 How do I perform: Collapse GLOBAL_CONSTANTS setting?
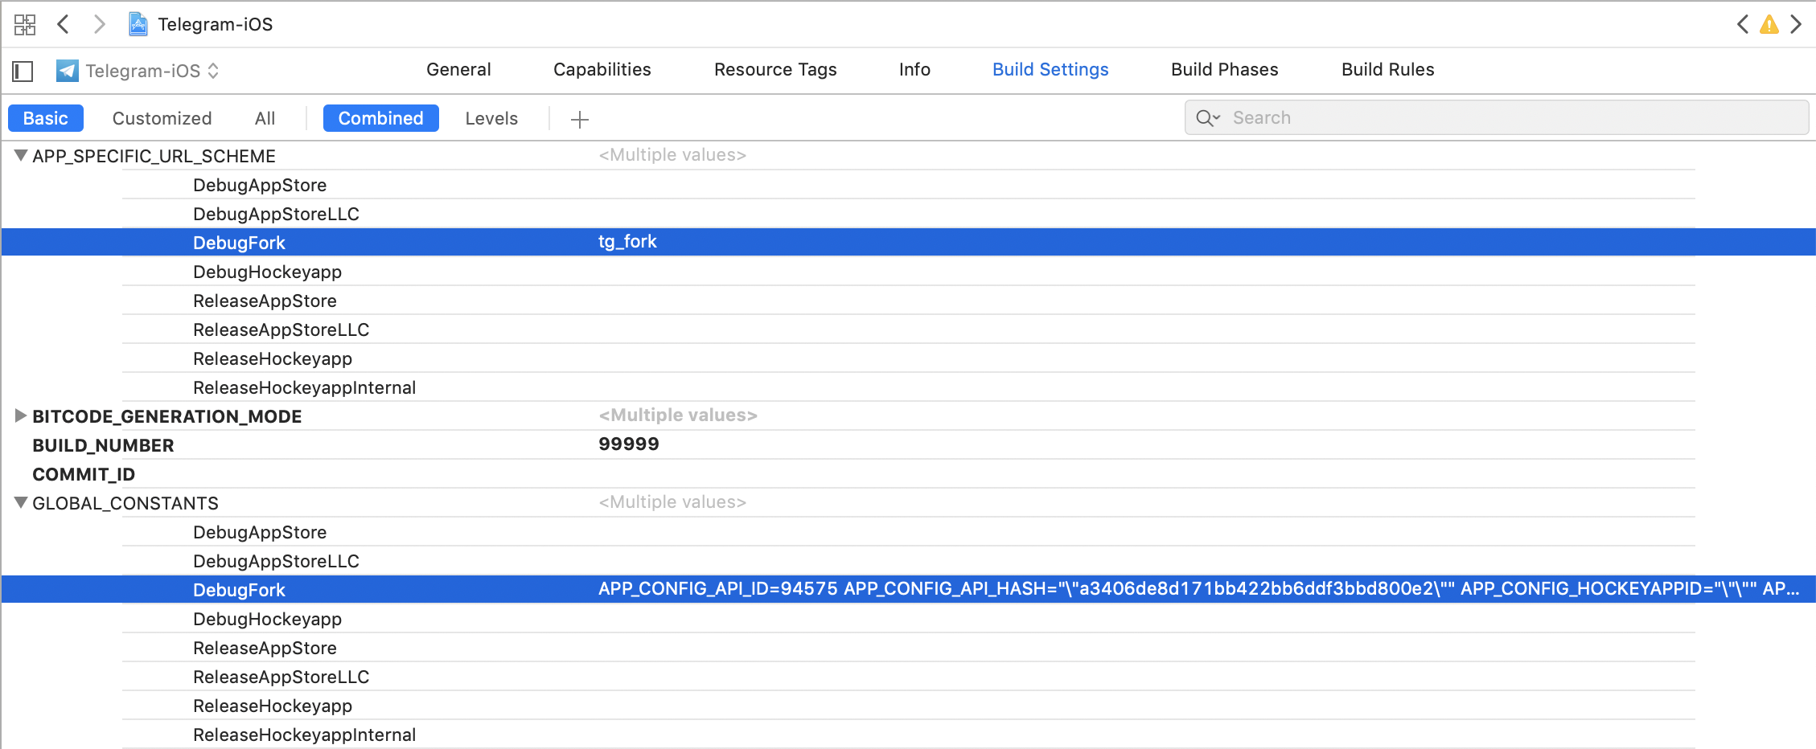pyautogui.click(x=21, y=502)
